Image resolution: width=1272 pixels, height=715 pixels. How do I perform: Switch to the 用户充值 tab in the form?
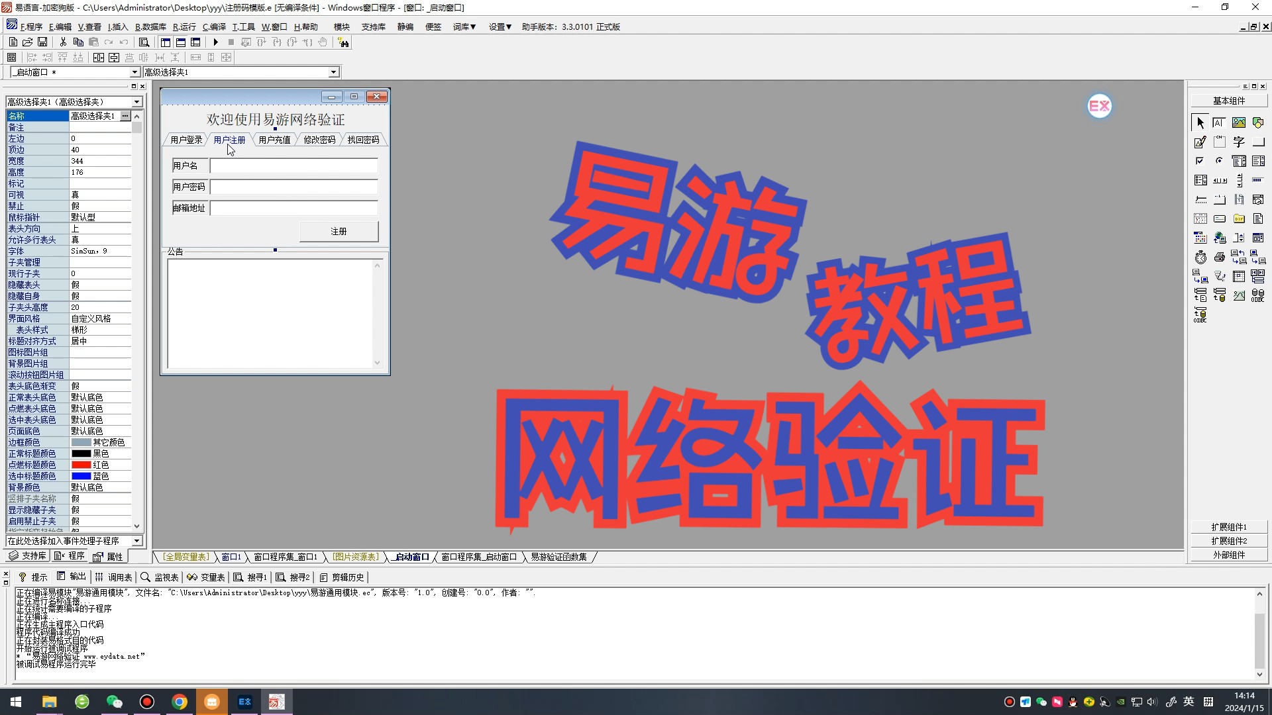274,140
